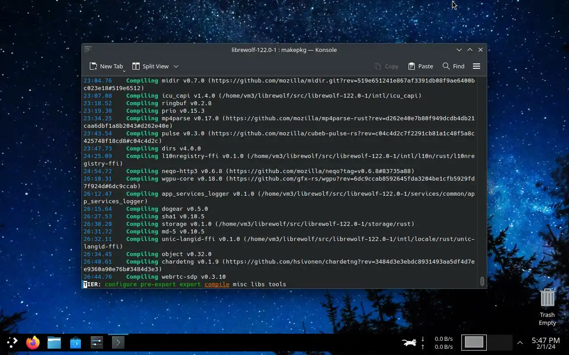Screen dimensions: 569x355
Task: Open the clock showing 5:47 PM
Action: [546, 343]
